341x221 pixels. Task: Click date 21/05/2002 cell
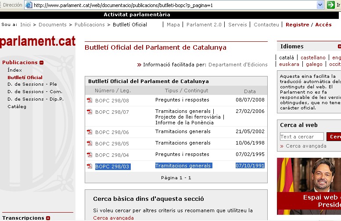(x=250, y=131)
